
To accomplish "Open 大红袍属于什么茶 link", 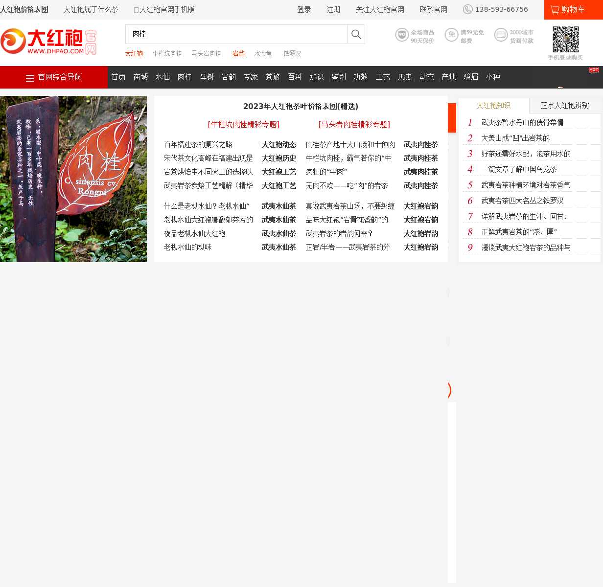I will click(x=91, y=10).
